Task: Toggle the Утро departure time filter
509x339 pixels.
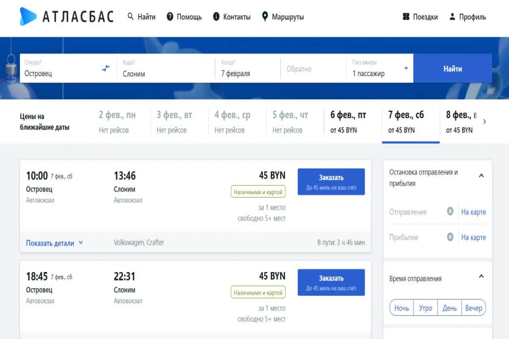Action: 425,308
